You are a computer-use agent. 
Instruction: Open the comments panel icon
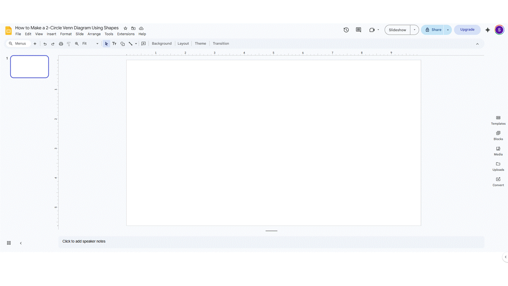coord(358,30)
